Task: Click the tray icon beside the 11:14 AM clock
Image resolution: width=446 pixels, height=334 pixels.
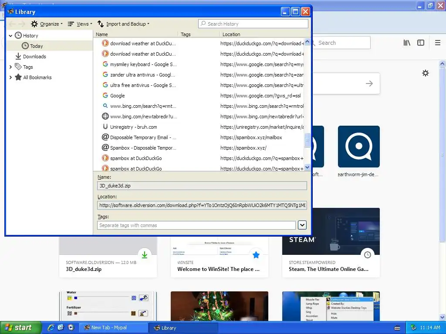Action: click(414, 328)
